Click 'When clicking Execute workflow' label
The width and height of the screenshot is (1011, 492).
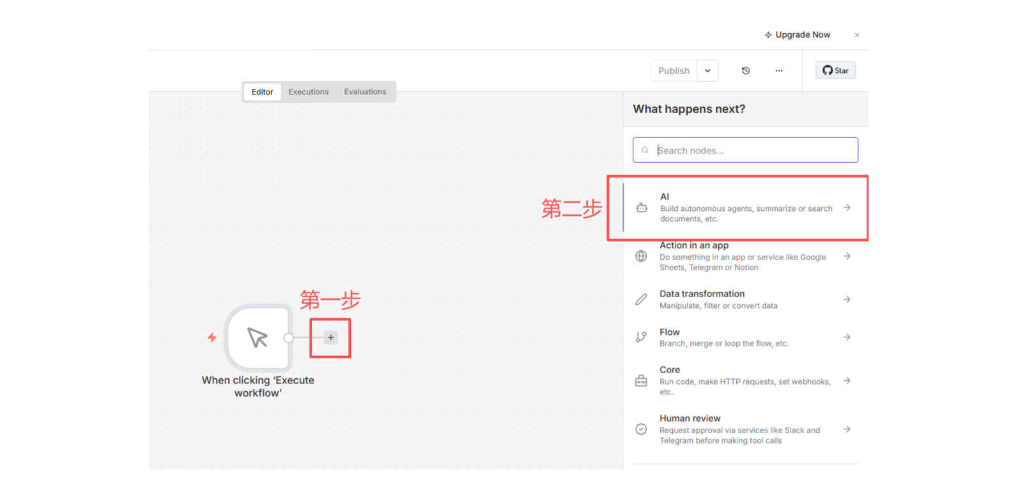tap(258, 387)
